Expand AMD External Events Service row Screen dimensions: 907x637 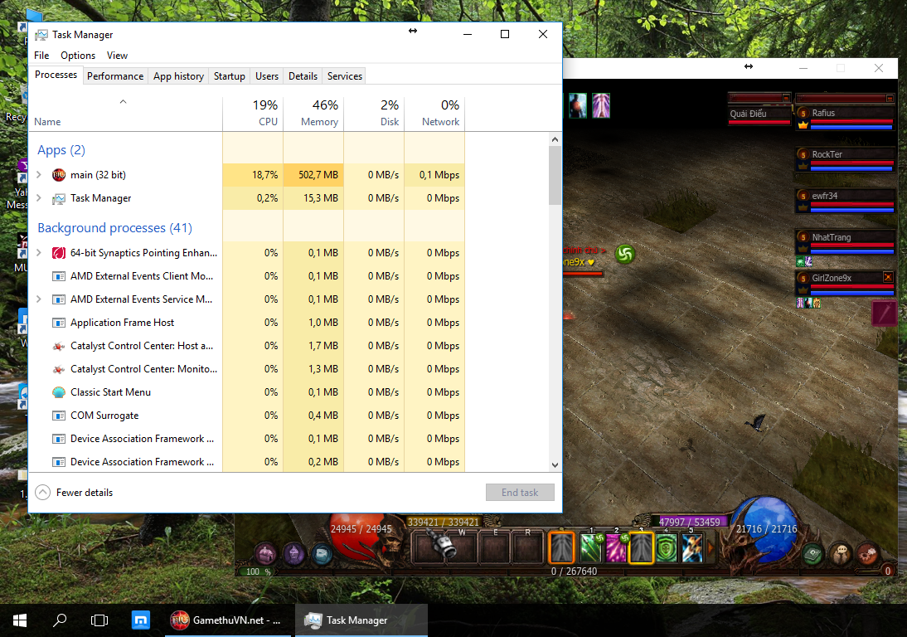39,299
